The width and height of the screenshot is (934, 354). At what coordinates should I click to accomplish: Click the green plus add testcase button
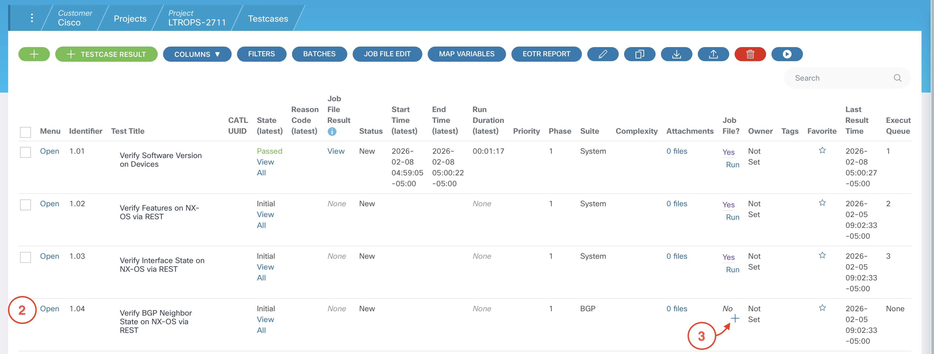point(34,54)
